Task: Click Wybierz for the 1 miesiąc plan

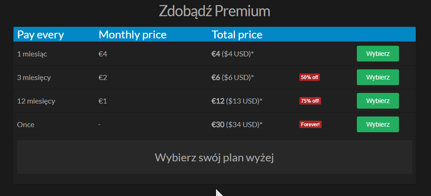Action: 378,54
